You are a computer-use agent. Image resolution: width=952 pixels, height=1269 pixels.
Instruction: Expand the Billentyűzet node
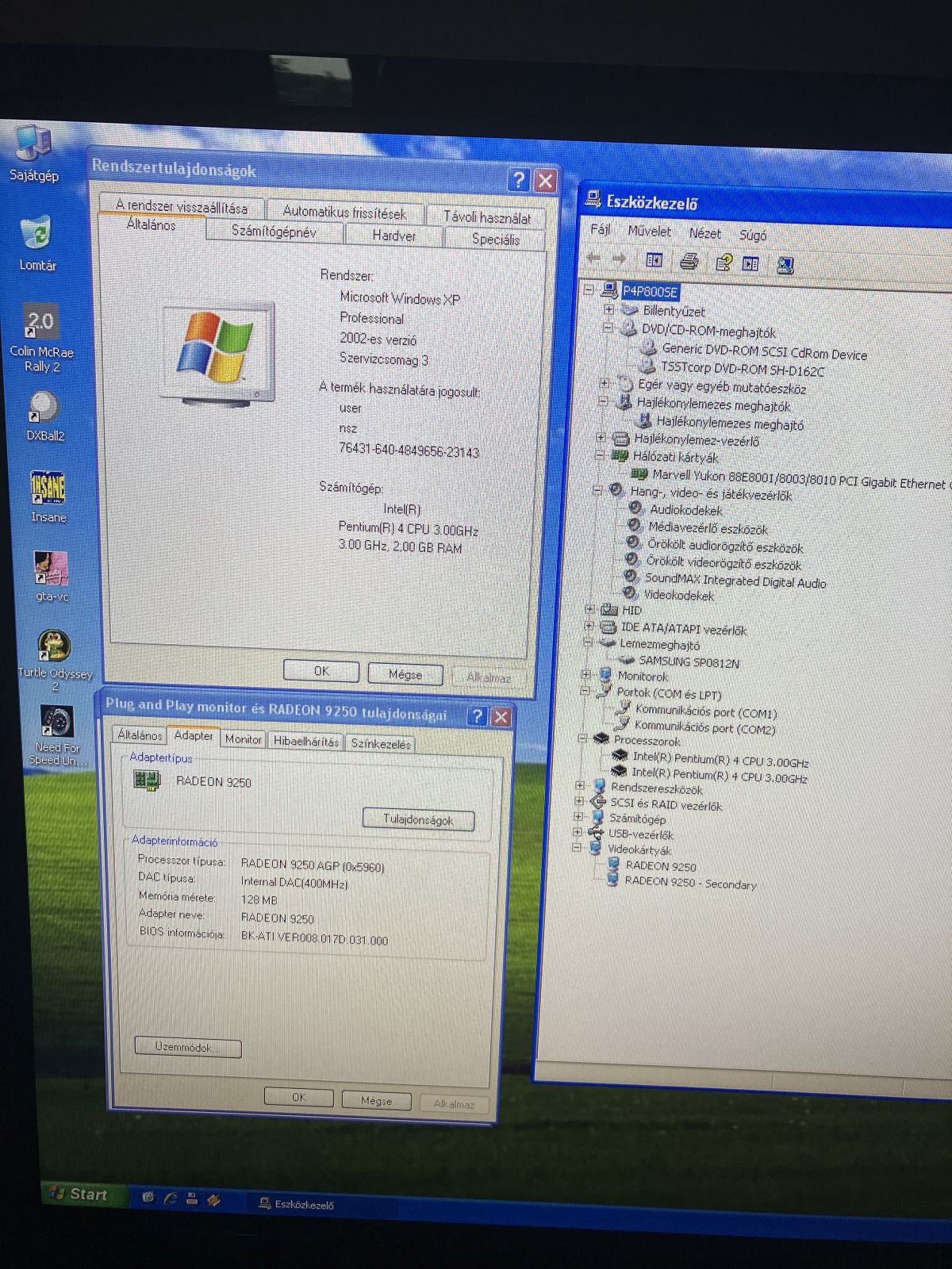pos(608,309)
